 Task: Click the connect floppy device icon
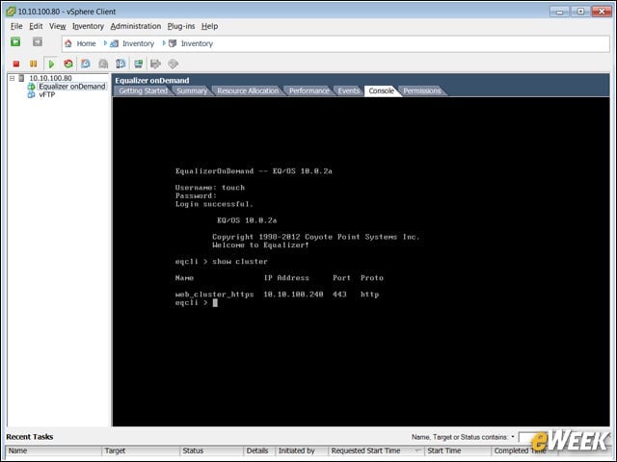pyautogui.click(x=156, y=64)
